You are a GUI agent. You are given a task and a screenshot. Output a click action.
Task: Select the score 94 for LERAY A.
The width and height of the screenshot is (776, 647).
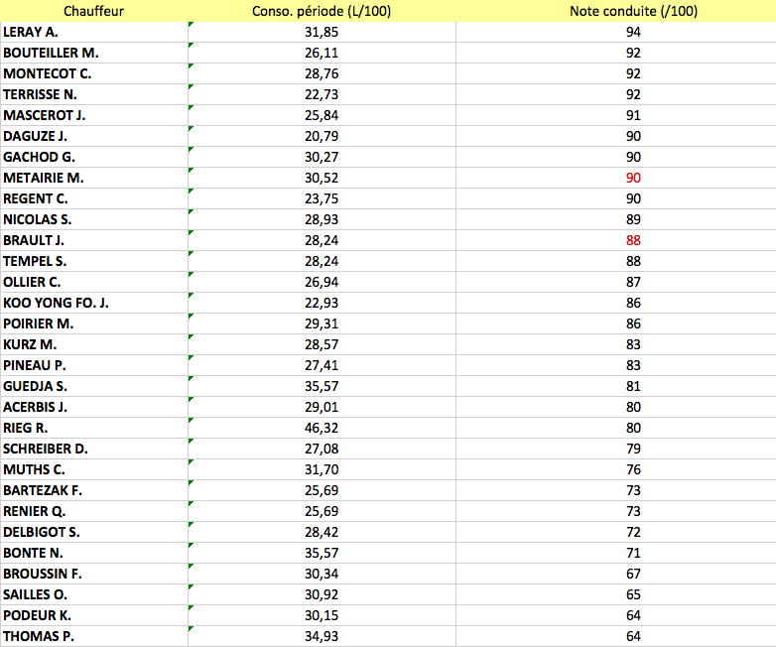[x=633, y=32]
